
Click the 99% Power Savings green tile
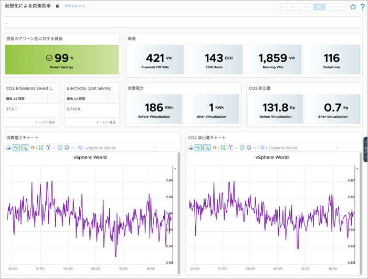pyautogui.click(x=61, y=60)
